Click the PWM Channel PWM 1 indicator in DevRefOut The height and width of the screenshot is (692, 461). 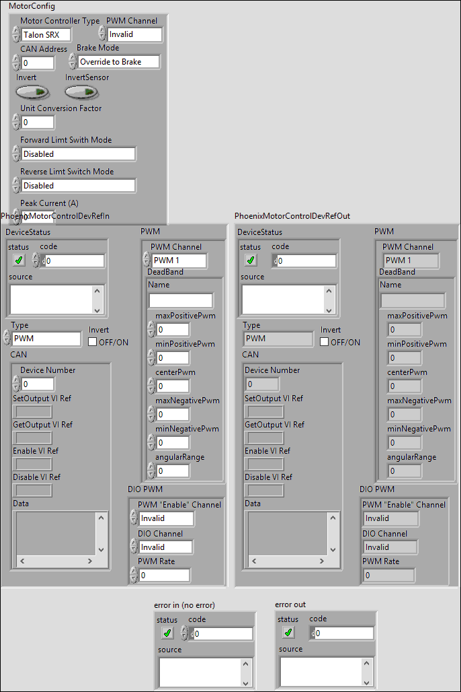(x=411, y=261)
